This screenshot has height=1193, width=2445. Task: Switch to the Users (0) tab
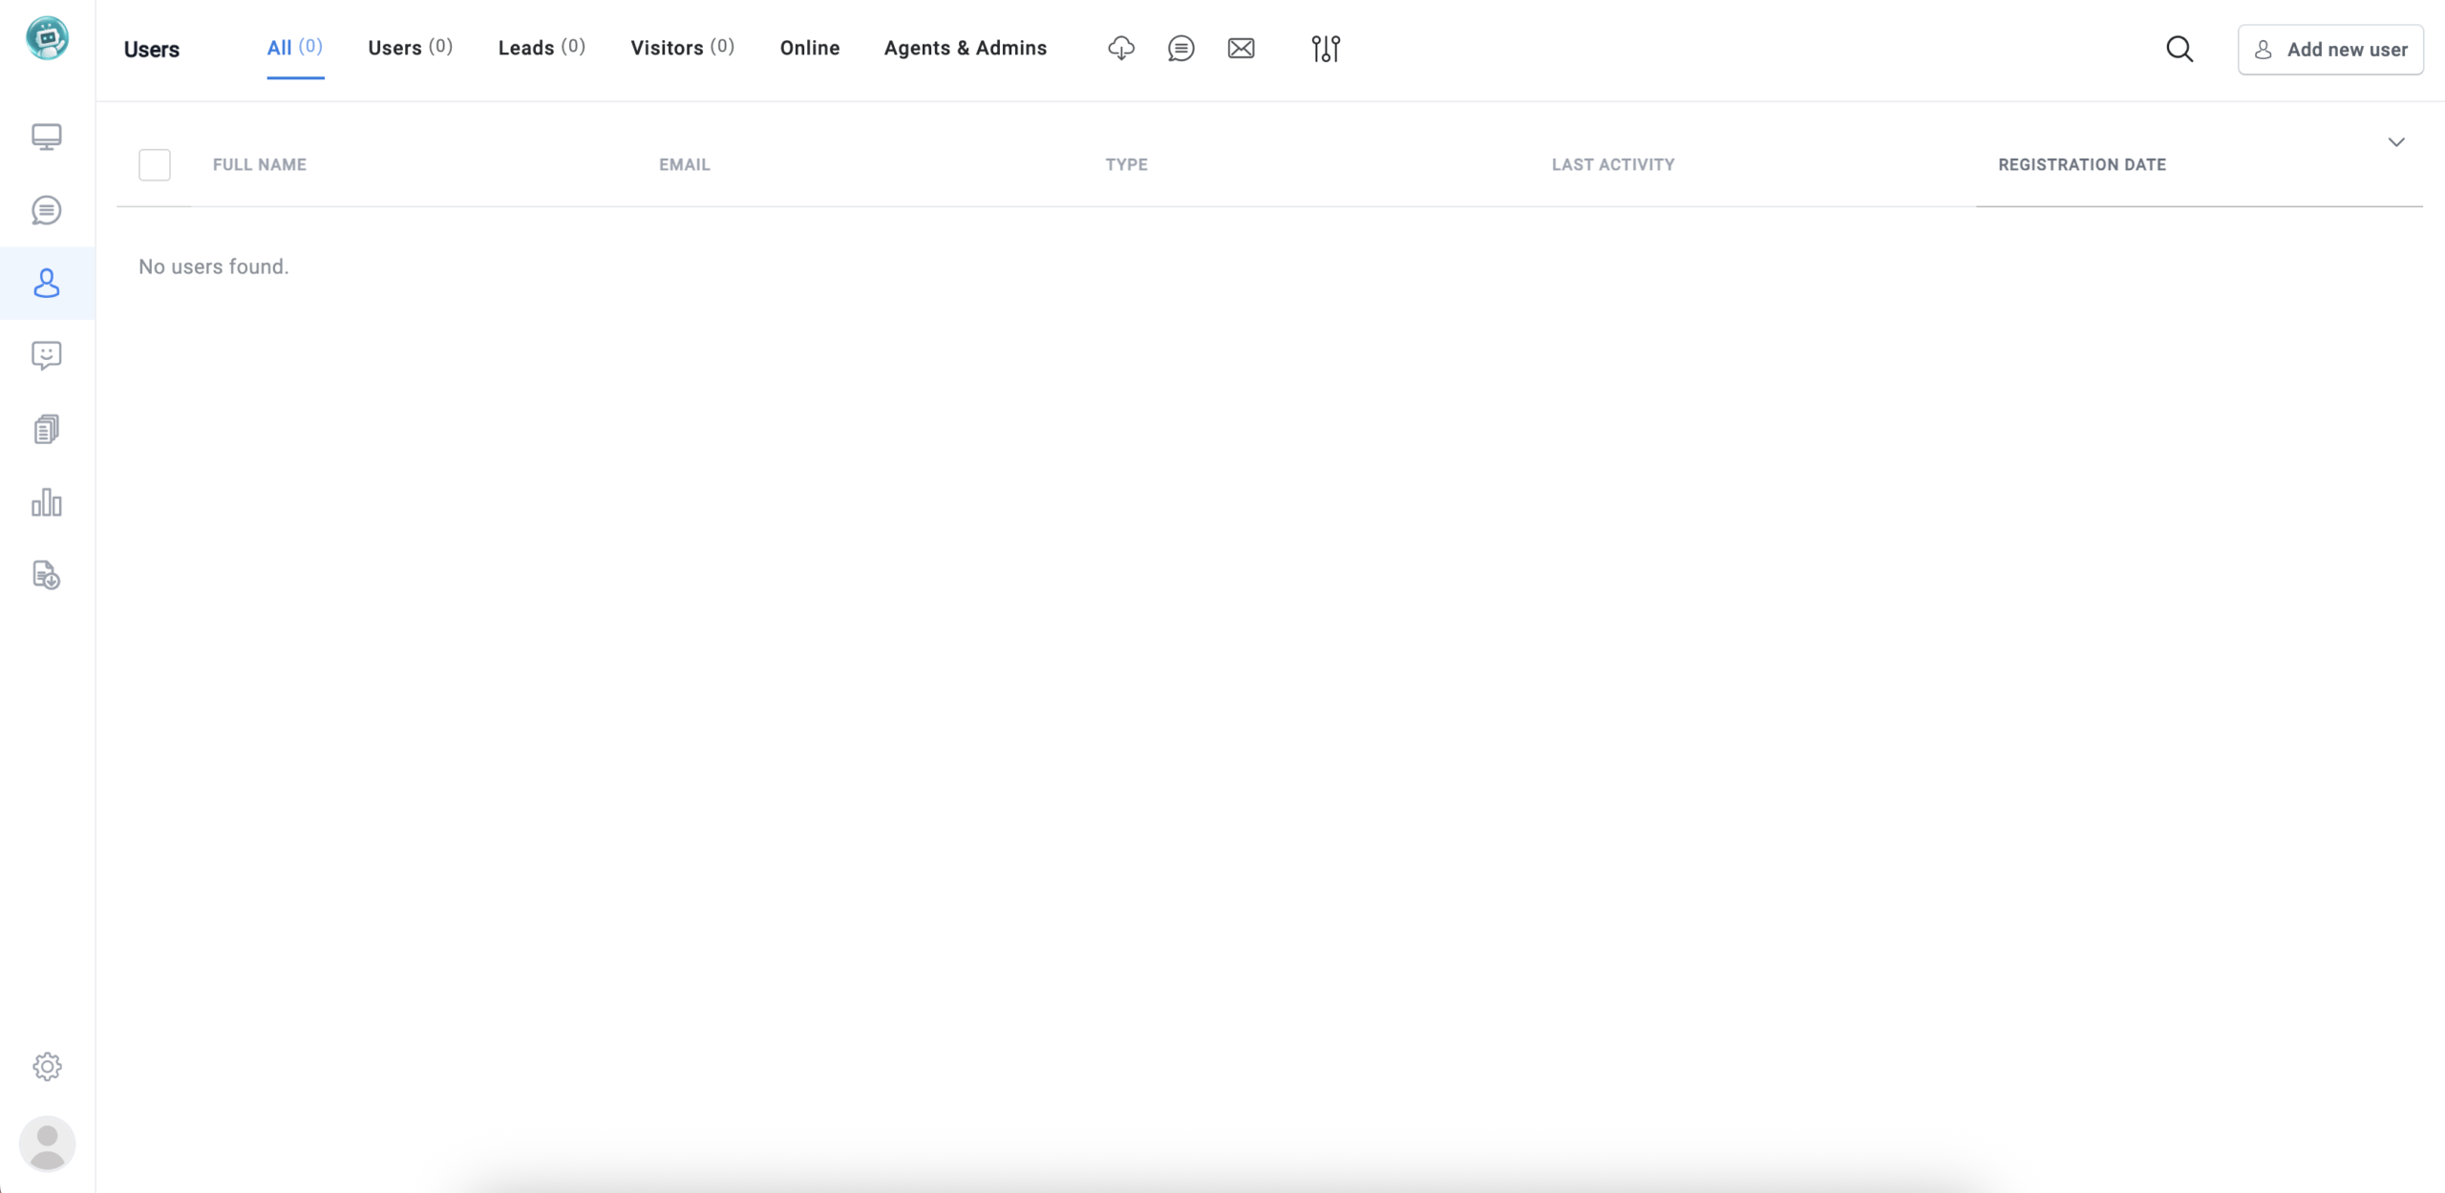tap(411, 48)
